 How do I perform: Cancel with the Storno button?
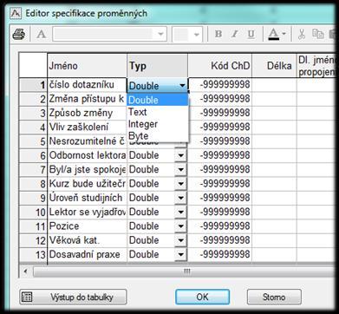(274, 297)
